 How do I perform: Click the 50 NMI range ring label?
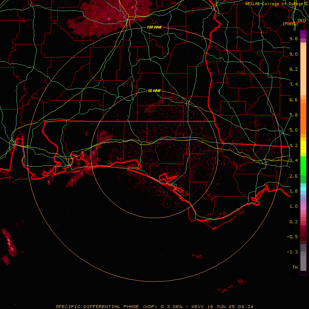pos(154,91)
